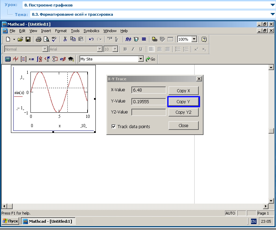Create a new worksheet with New icon
The height and width of the screenshot is (233, 276).
pyautogui.click(x=8, y=39)
